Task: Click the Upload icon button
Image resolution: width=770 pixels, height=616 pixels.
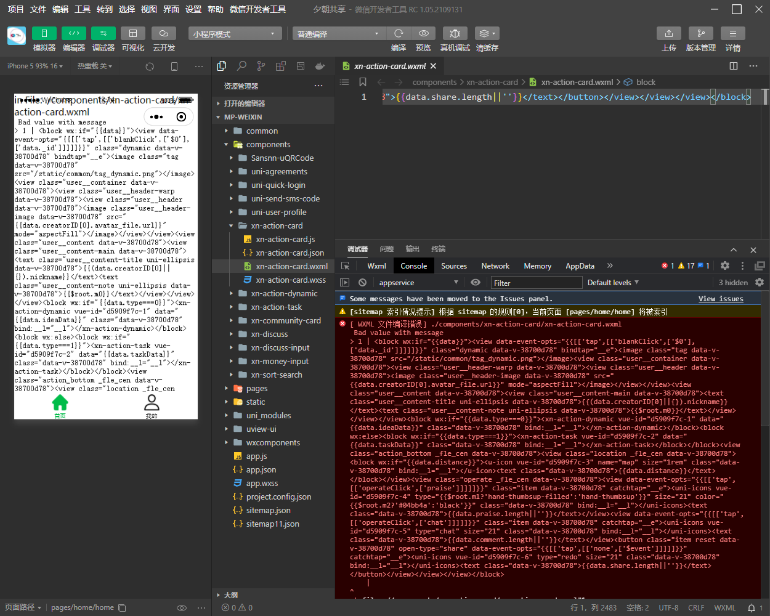Action: coord(668,33)
